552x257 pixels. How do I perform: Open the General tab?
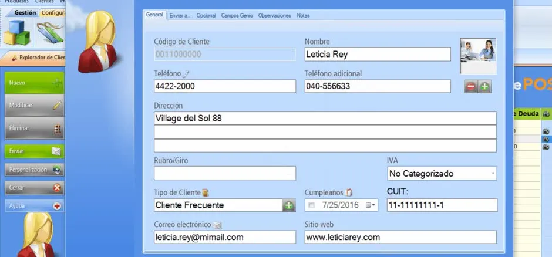tap(154, 15)
